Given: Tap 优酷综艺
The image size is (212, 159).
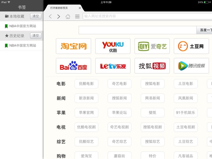Looking at the screenshot, I should [86, 141].
